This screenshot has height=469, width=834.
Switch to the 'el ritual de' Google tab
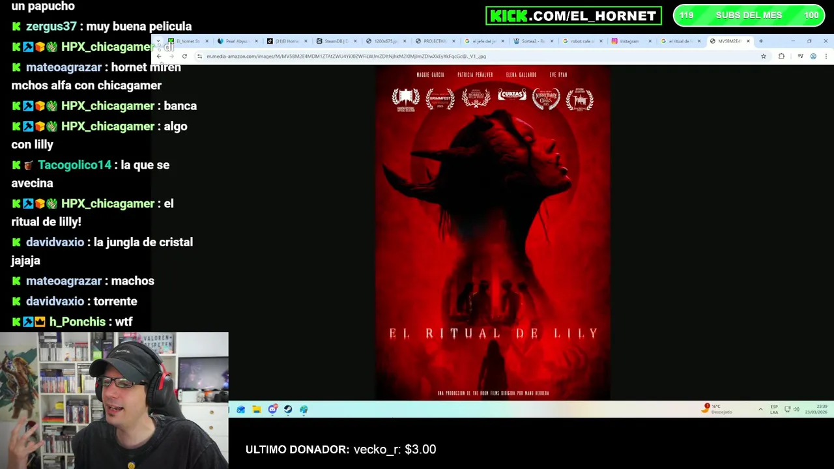680,41
